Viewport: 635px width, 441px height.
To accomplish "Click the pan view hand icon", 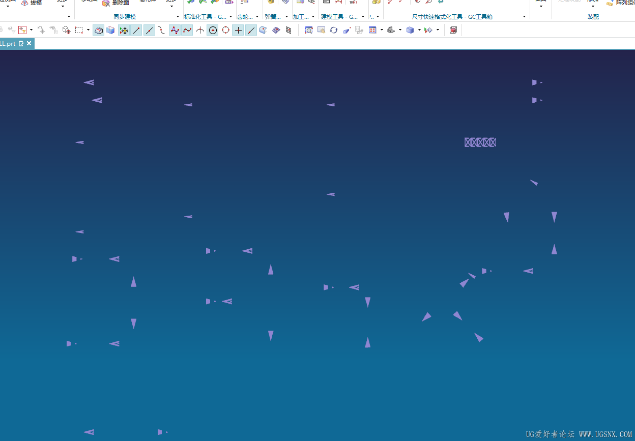I will [321, 30].
